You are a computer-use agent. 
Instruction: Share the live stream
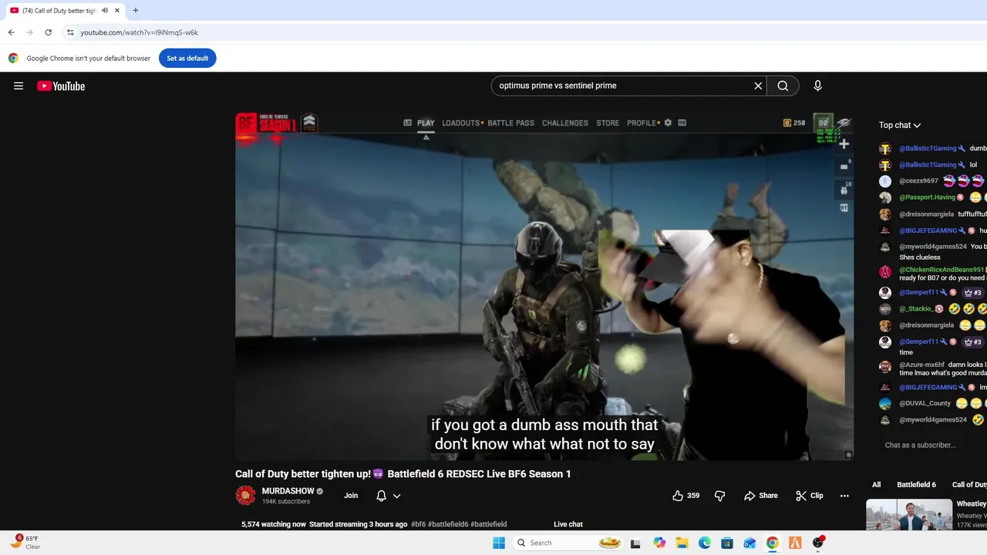coord(761,496)
